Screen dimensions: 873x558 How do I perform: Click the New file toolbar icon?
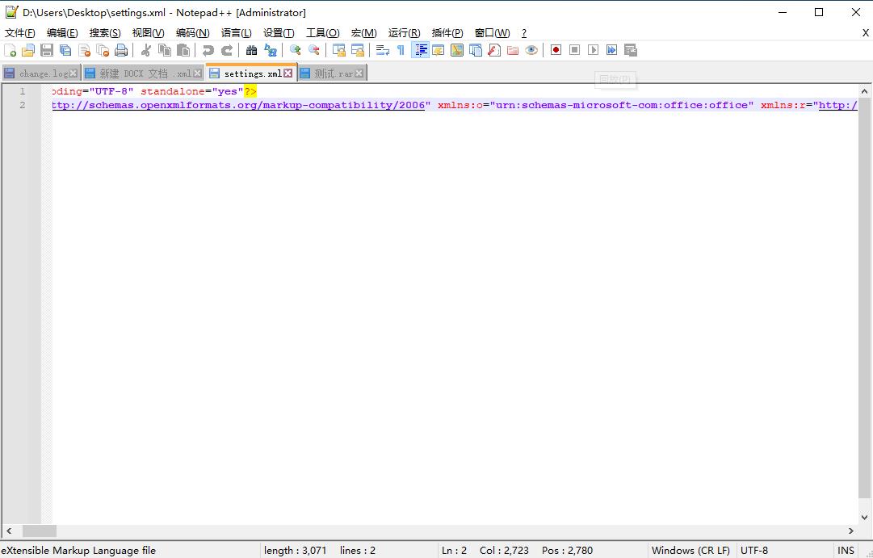pos(10,50)
